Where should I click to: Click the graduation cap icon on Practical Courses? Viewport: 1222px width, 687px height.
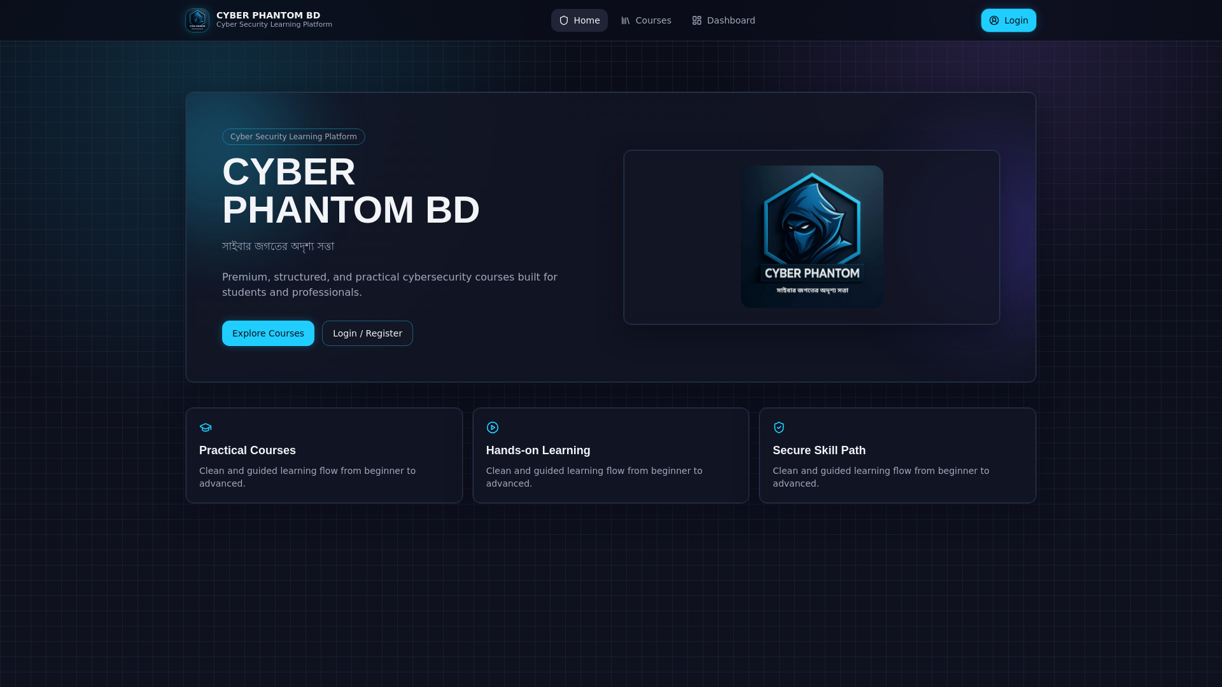[206, 427]
